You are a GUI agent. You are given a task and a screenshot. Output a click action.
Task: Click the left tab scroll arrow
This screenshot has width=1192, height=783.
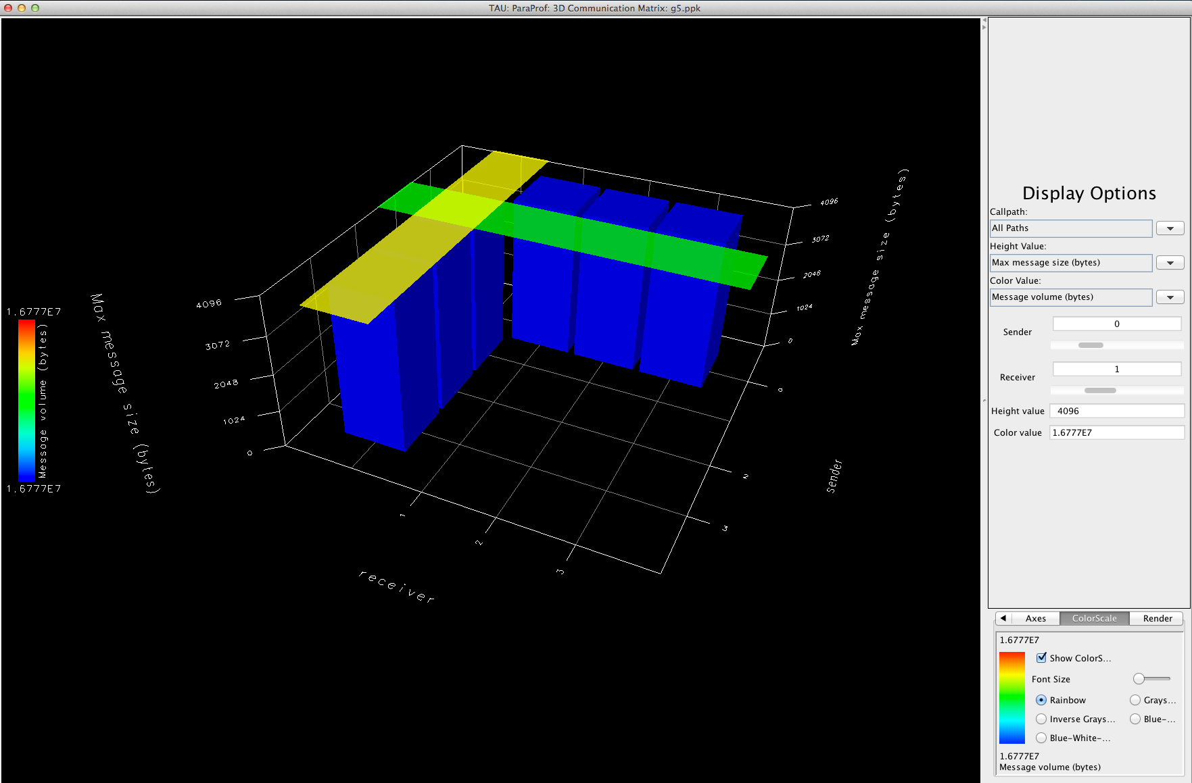point(1003,618)
